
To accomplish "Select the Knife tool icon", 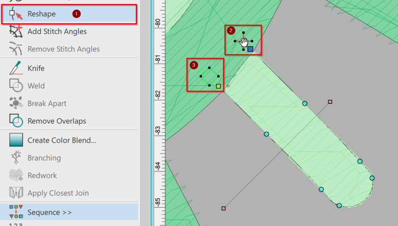I will tap(16, 68).
